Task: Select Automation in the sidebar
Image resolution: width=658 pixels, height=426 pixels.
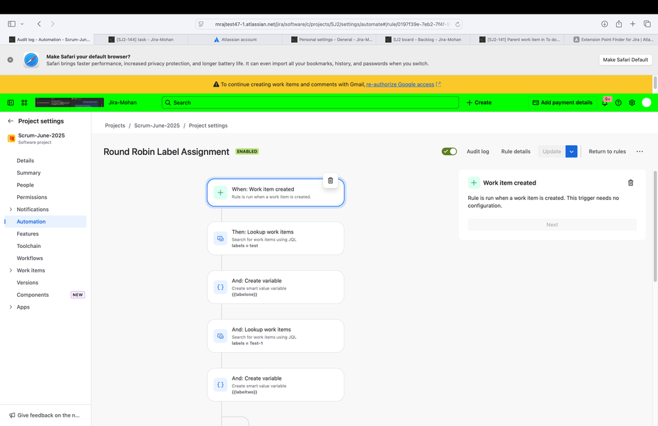Action: (45, 222)
